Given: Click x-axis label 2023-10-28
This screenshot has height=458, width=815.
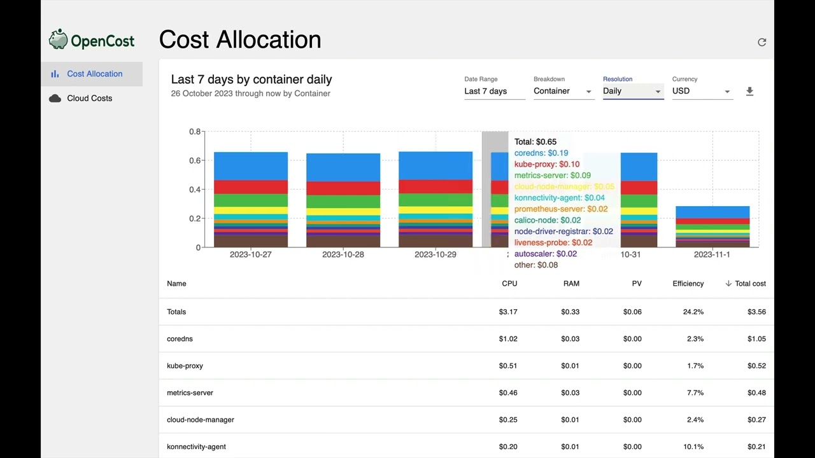Looking at the screenshot, I should point(343,254).
